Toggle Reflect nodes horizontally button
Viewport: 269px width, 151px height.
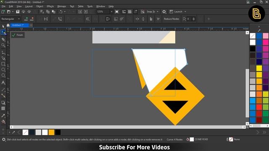click(x=137, y=19)
